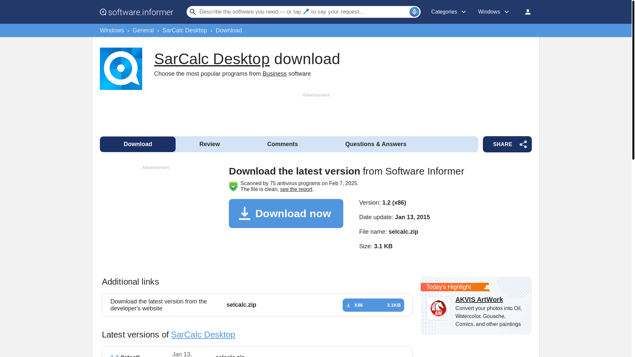This screenshot has width=635, height=357.
Task: Click selcalc.zip in Additional links
Action: pyautogui.click(x=241, y=305)
